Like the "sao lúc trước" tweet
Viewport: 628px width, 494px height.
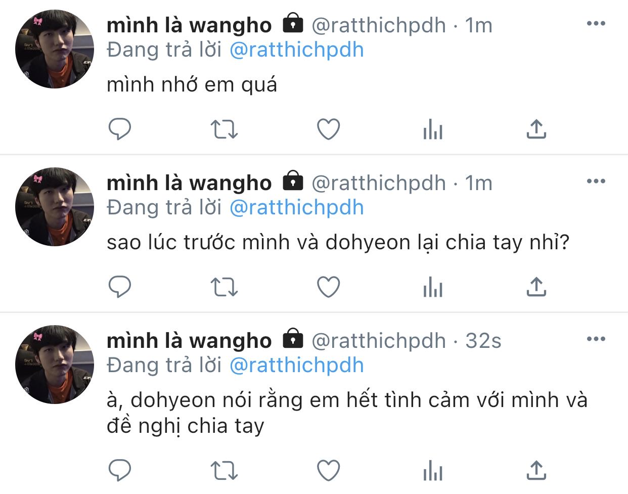pos(328,287)
